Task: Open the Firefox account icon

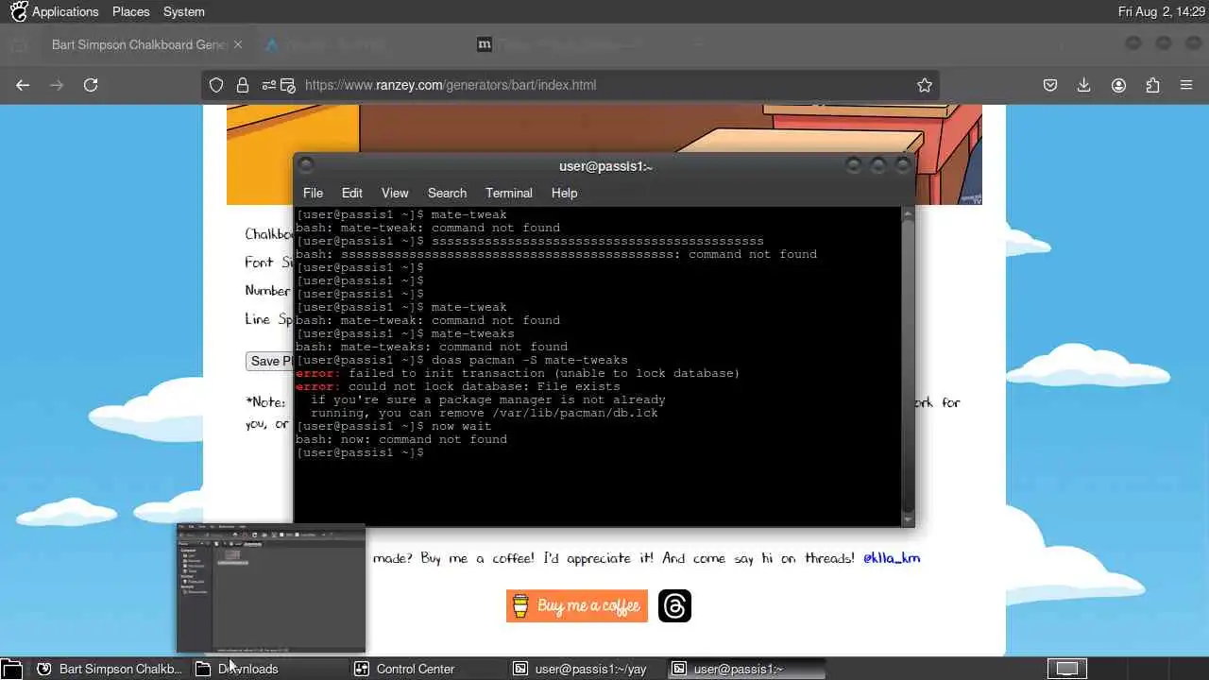Action: pyautogui.click(x=1118, y=85)
